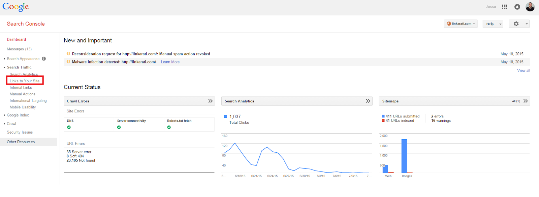Click the Images blue bar in the Sitemaps chart

coord(404,156)
